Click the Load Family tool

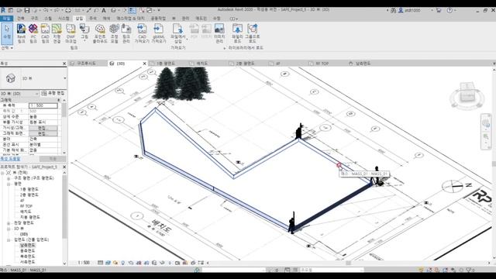point(237,33)
